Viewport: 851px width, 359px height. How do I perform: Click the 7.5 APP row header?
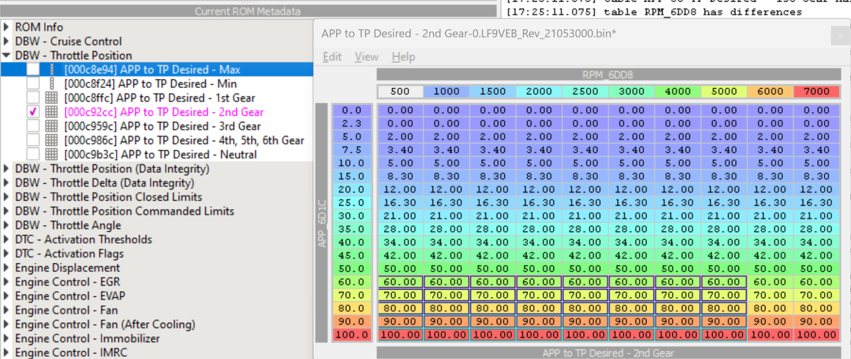(x=352, y=150)
